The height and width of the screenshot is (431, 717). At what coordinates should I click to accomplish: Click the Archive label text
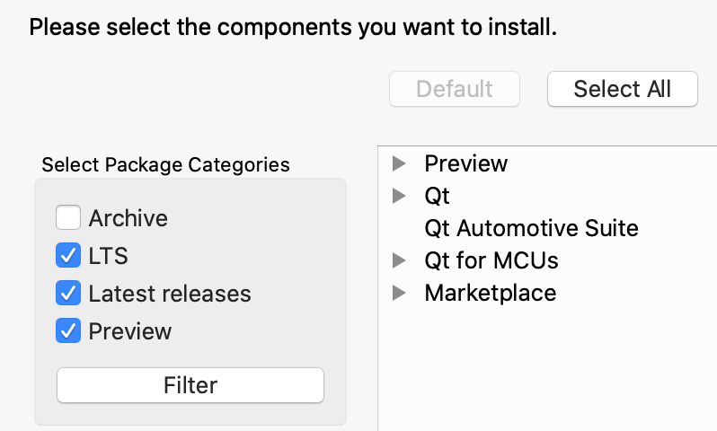tap(128, 218)
